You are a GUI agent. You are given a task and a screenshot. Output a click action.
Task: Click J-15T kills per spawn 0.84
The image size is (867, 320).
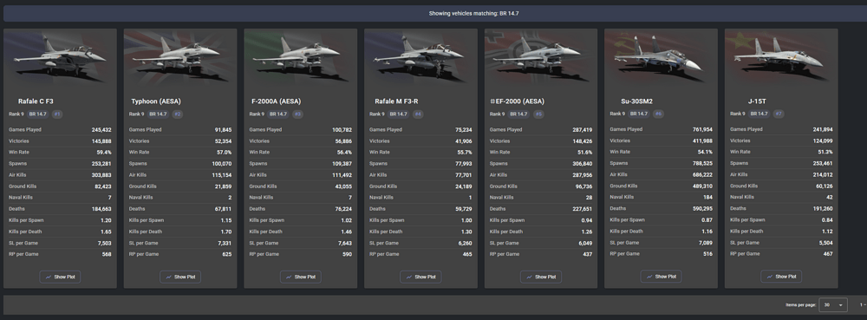point(827,220)
